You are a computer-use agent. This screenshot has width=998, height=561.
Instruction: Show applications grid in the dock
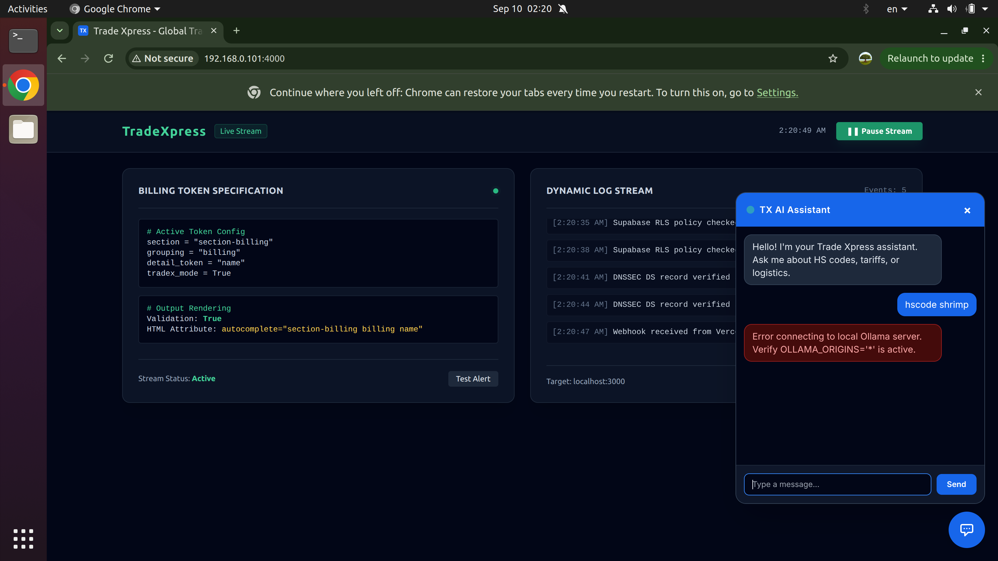tap(23, 539)
